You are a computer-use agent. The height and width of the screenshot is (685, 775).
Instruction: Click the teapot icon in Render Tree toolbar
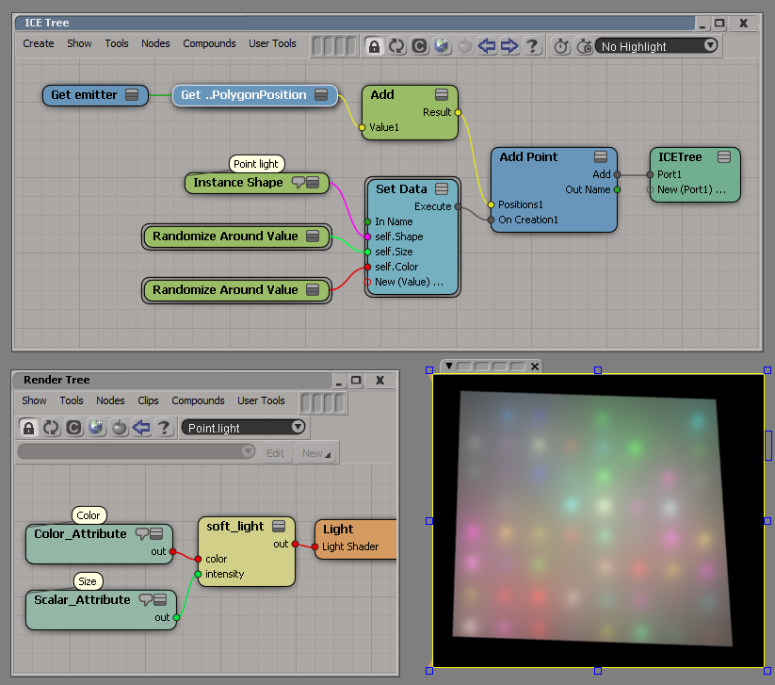point(119,428)
